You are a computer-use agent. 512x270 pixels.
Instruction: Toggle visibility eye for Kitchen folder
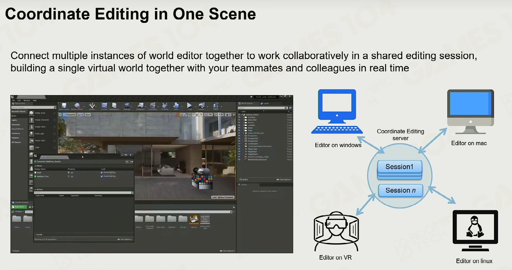pos(240,123)
